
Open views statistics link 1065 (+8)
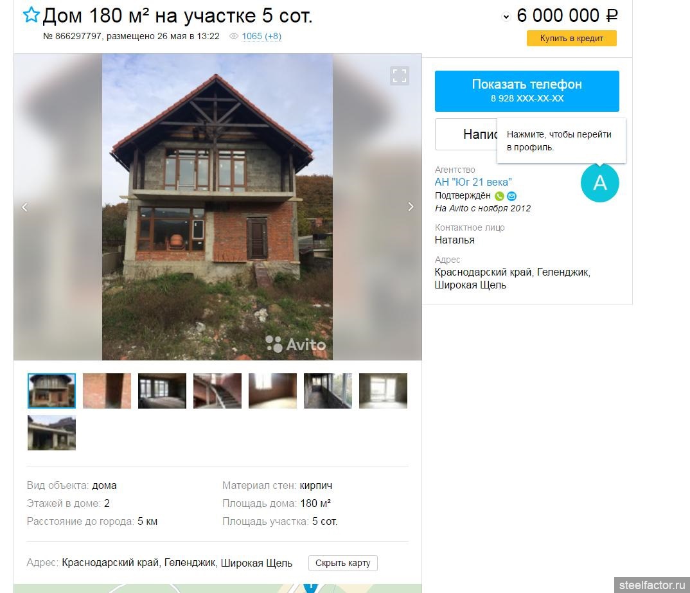coord(261,37)
